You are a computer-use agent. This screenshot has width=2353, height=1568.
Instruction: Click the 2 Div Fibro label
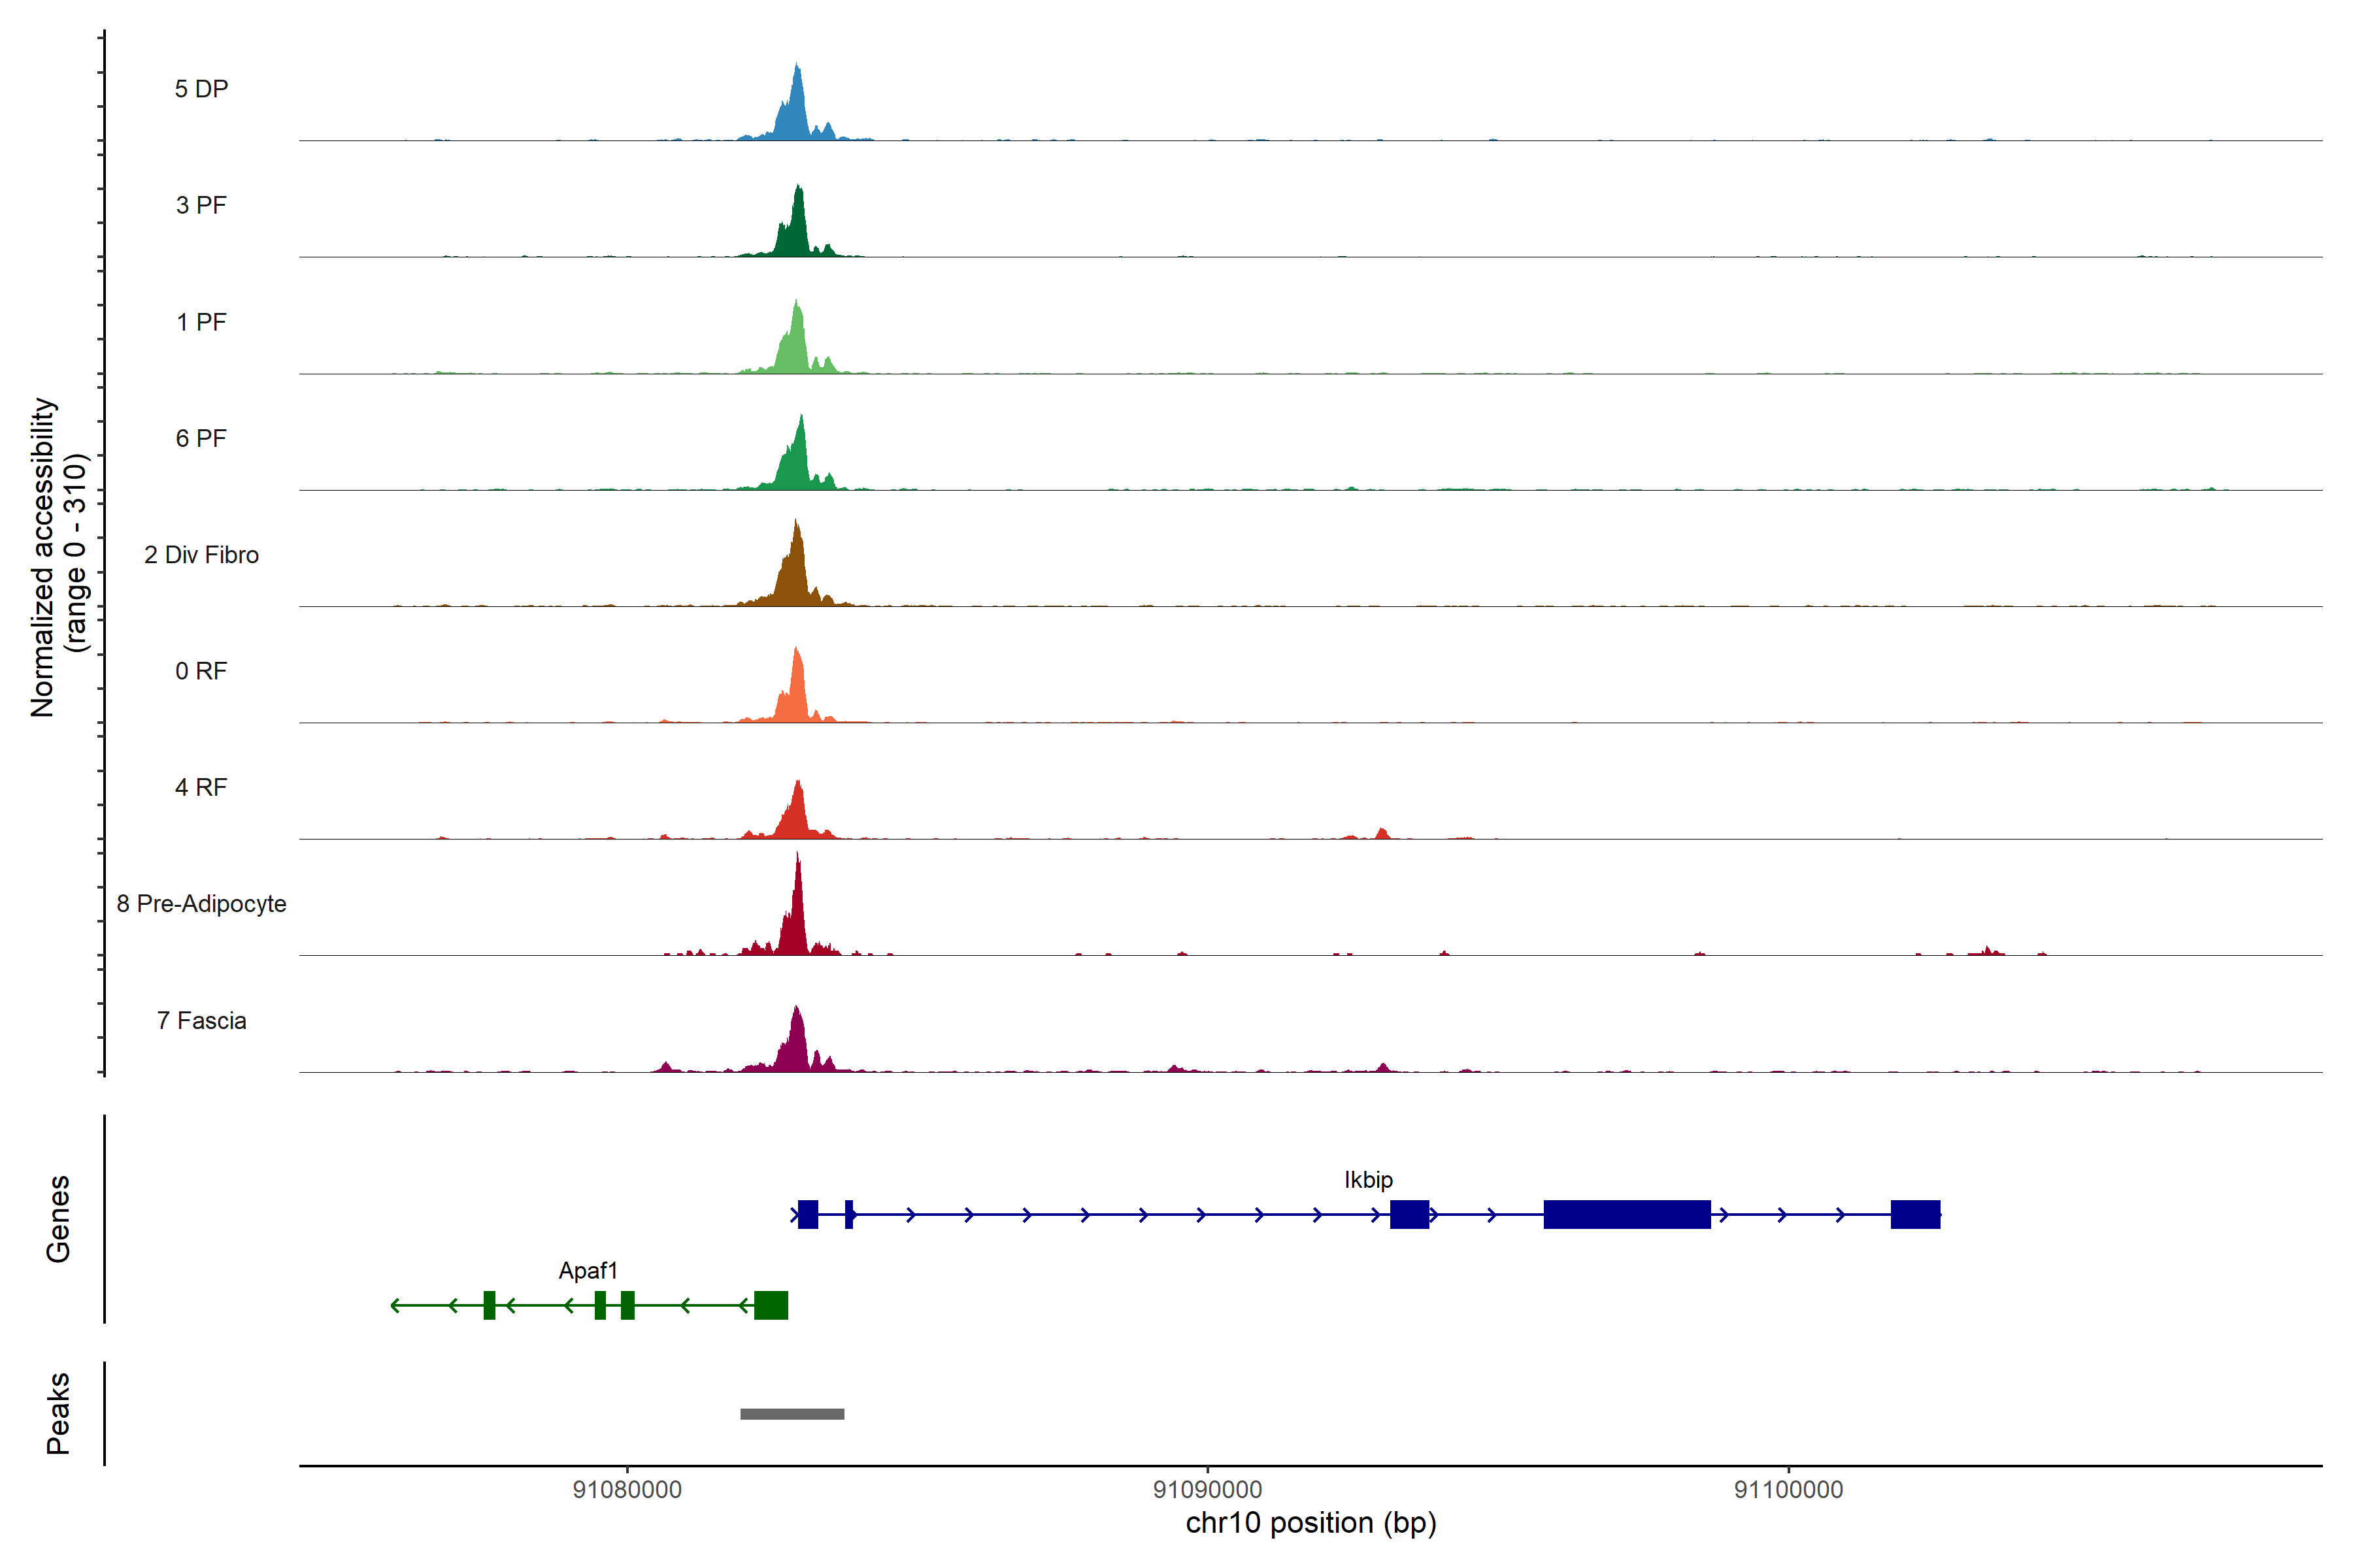pyautogui.click(x=201, y=555)
